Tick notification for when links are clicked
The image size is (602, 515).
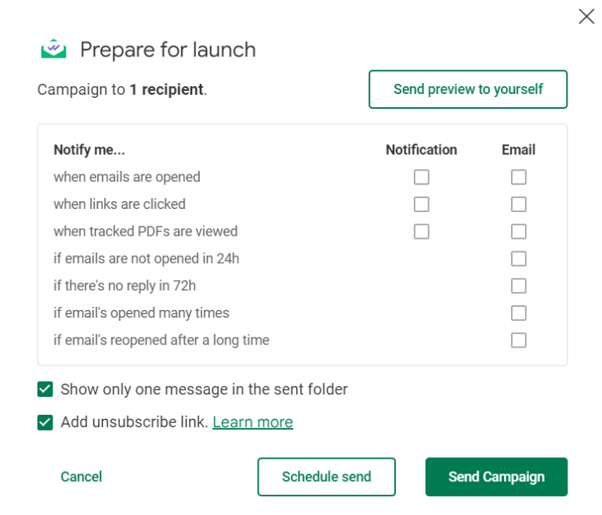[x=422, y=204]
